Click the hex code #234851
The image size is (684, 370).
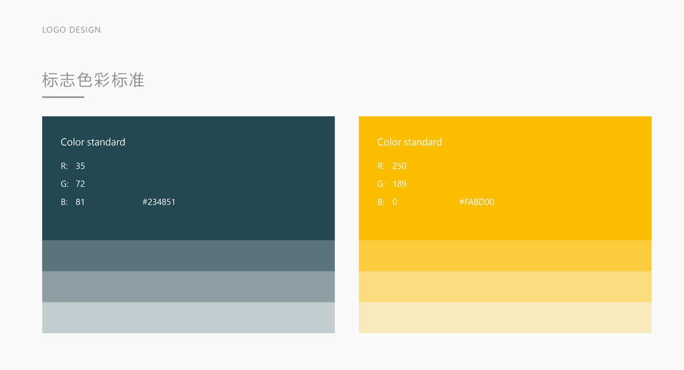(159, 202)
